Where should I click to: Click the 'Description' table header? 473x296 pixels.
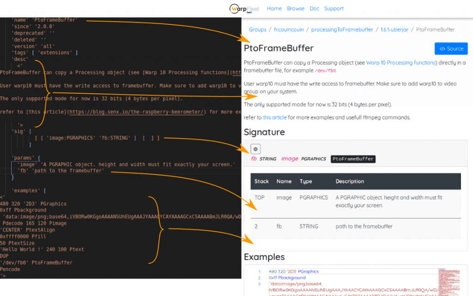[350, 181]
